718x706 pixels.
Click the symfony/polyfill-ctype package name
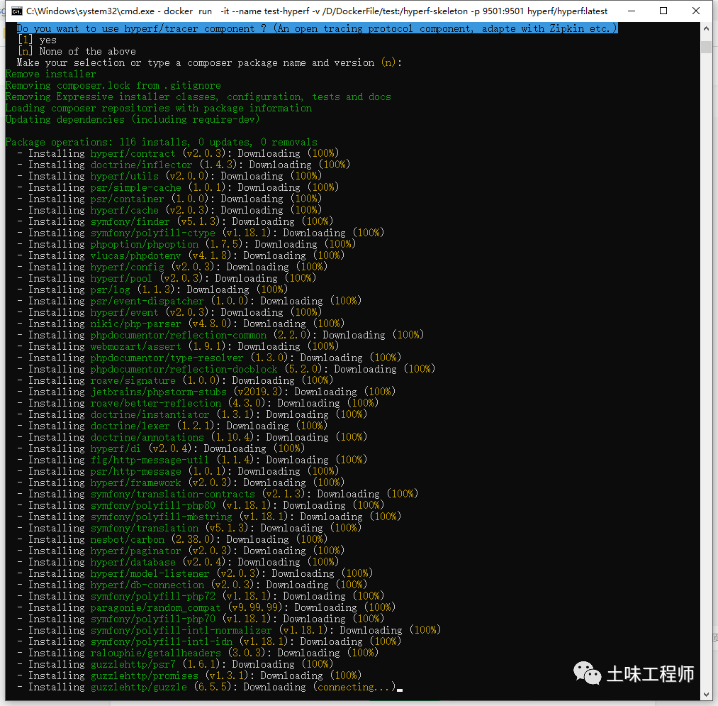153,233
